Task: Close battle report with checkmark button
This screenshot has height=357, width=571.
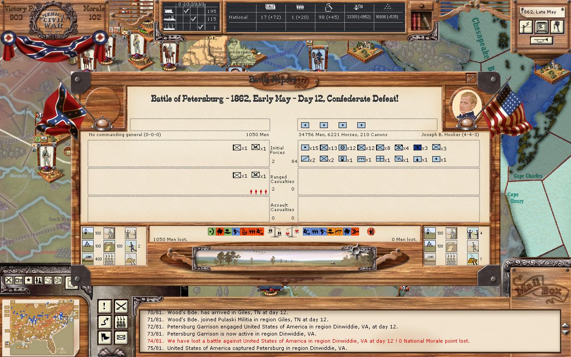Action: (x=471, y=78)
